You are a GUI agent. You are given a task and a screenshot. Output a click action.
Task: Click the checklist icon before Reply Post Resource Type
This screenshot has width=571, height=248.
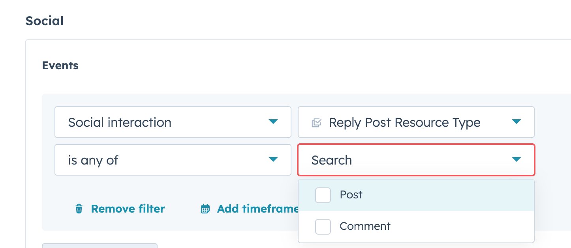316,122
